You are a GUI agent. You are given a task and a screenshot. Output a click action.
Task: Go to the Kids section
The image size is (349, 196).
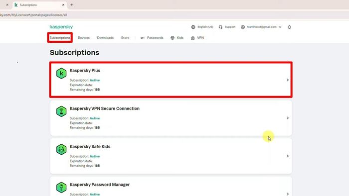point(180,38)
